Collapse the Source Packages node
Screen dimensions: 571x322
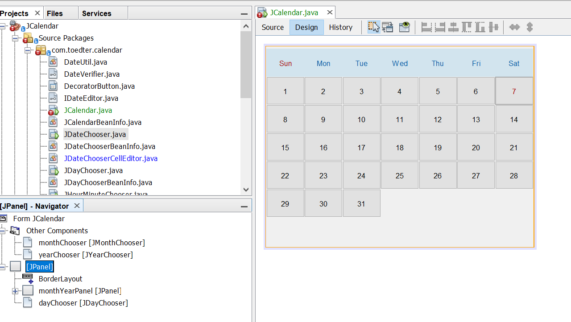click(15, 38)
